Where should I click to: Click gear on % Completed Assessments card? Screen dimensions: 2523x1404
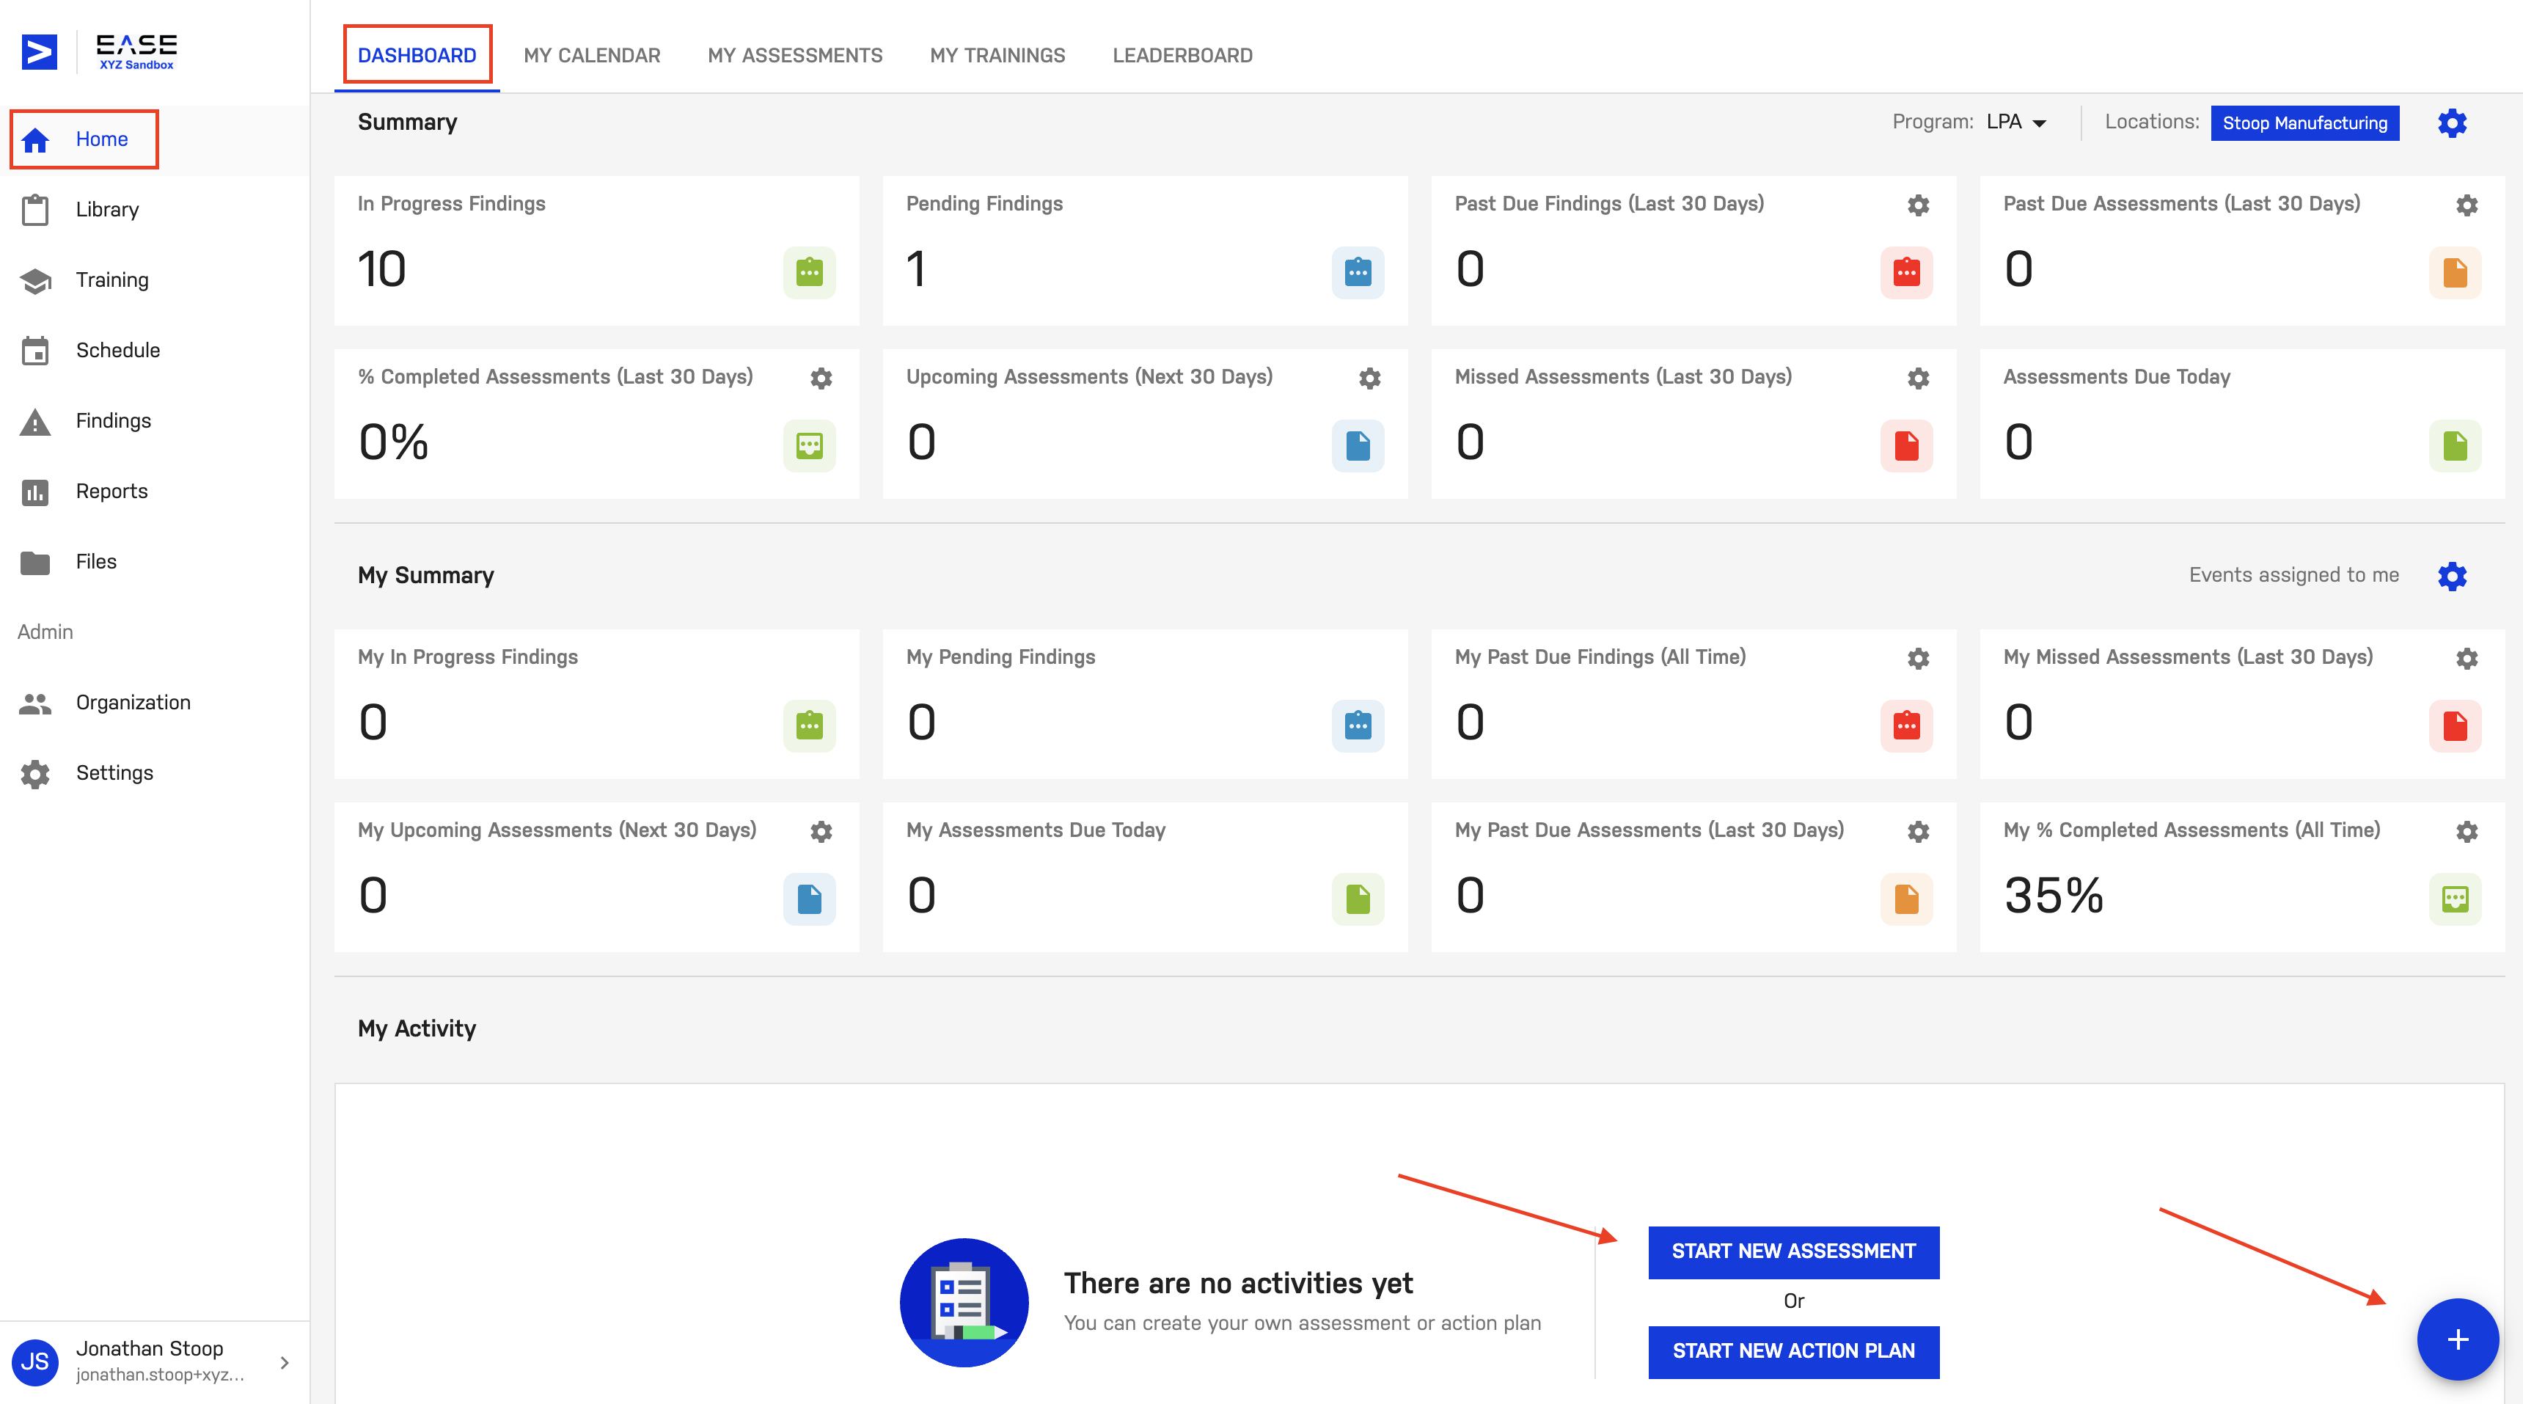821,379
